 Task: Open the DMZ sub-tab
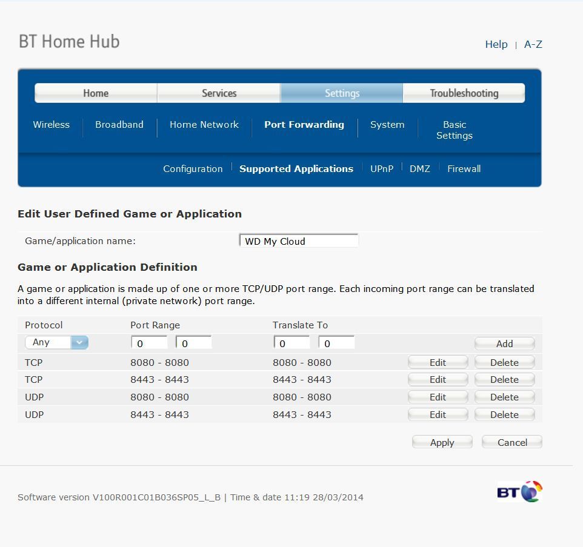point(420,169)
